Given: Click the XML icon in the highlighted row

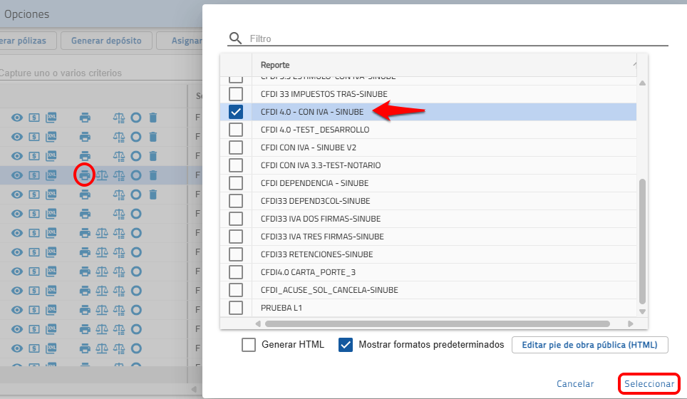Looking at the screenshot, I should [51, 175].
